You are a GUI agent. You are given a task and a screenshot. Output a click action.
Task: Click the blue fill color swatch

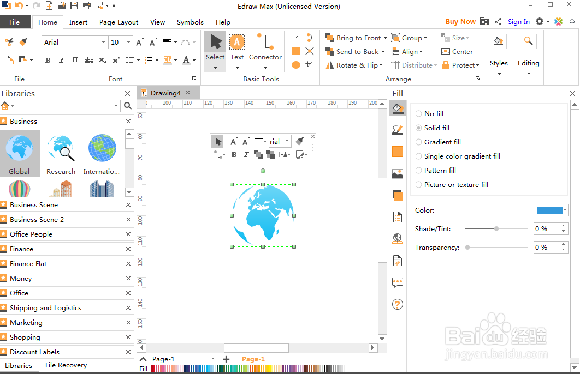pyautogui.click(x=549, y=210)
